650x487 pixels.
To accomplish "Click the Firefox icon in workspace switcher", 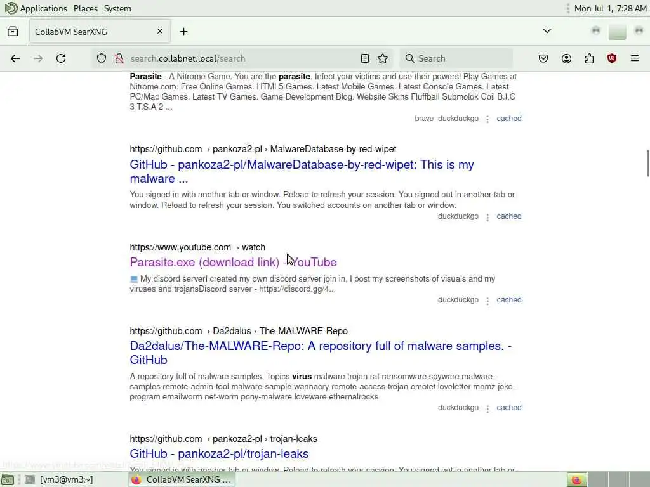I will pos(576,479).
